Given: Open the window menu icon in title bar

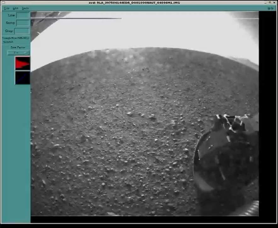Looking at the screenshot, I should (x=3, y=3).
